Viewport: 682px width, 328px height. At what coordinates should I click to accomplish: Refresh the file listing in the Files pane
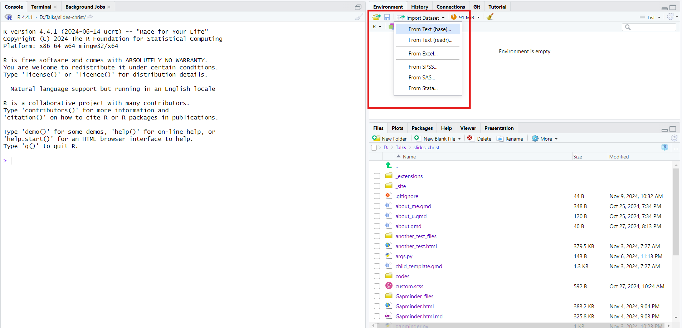(674, 138)
